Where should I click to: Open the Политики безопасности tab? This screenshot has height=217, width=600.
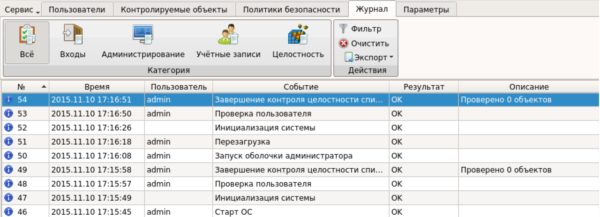[x=292, y=9]
